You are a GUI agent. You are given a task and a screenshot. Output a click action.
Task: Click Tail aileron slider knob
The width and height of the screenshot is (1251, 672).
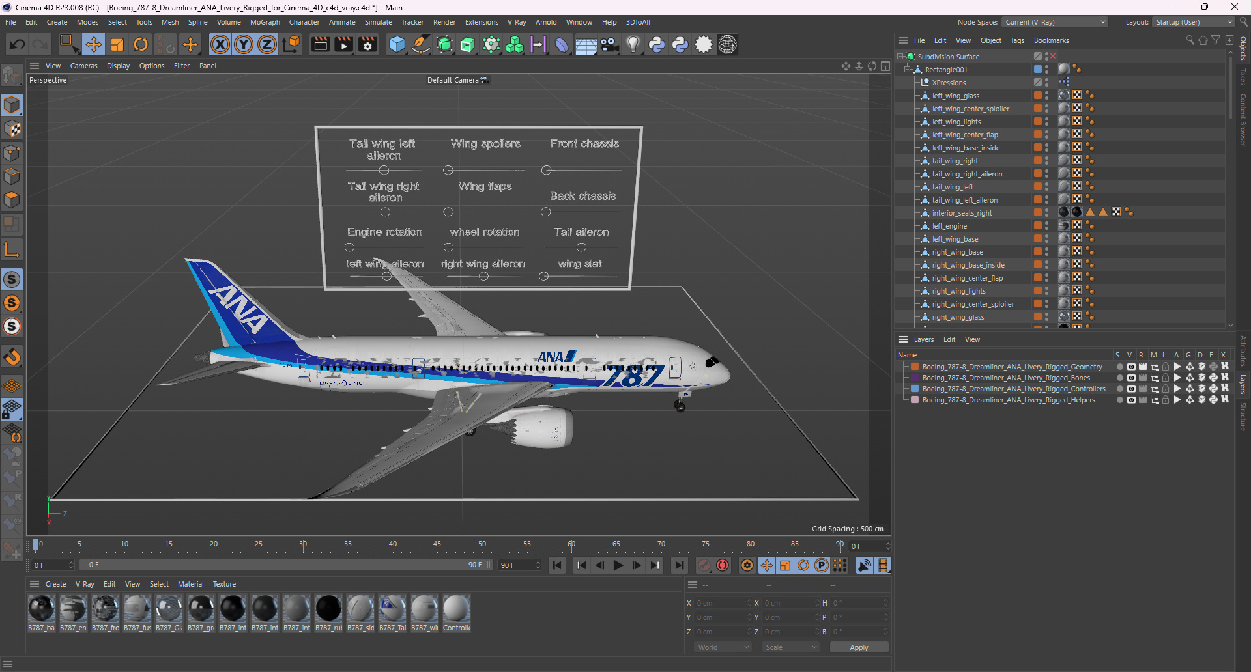581,247
